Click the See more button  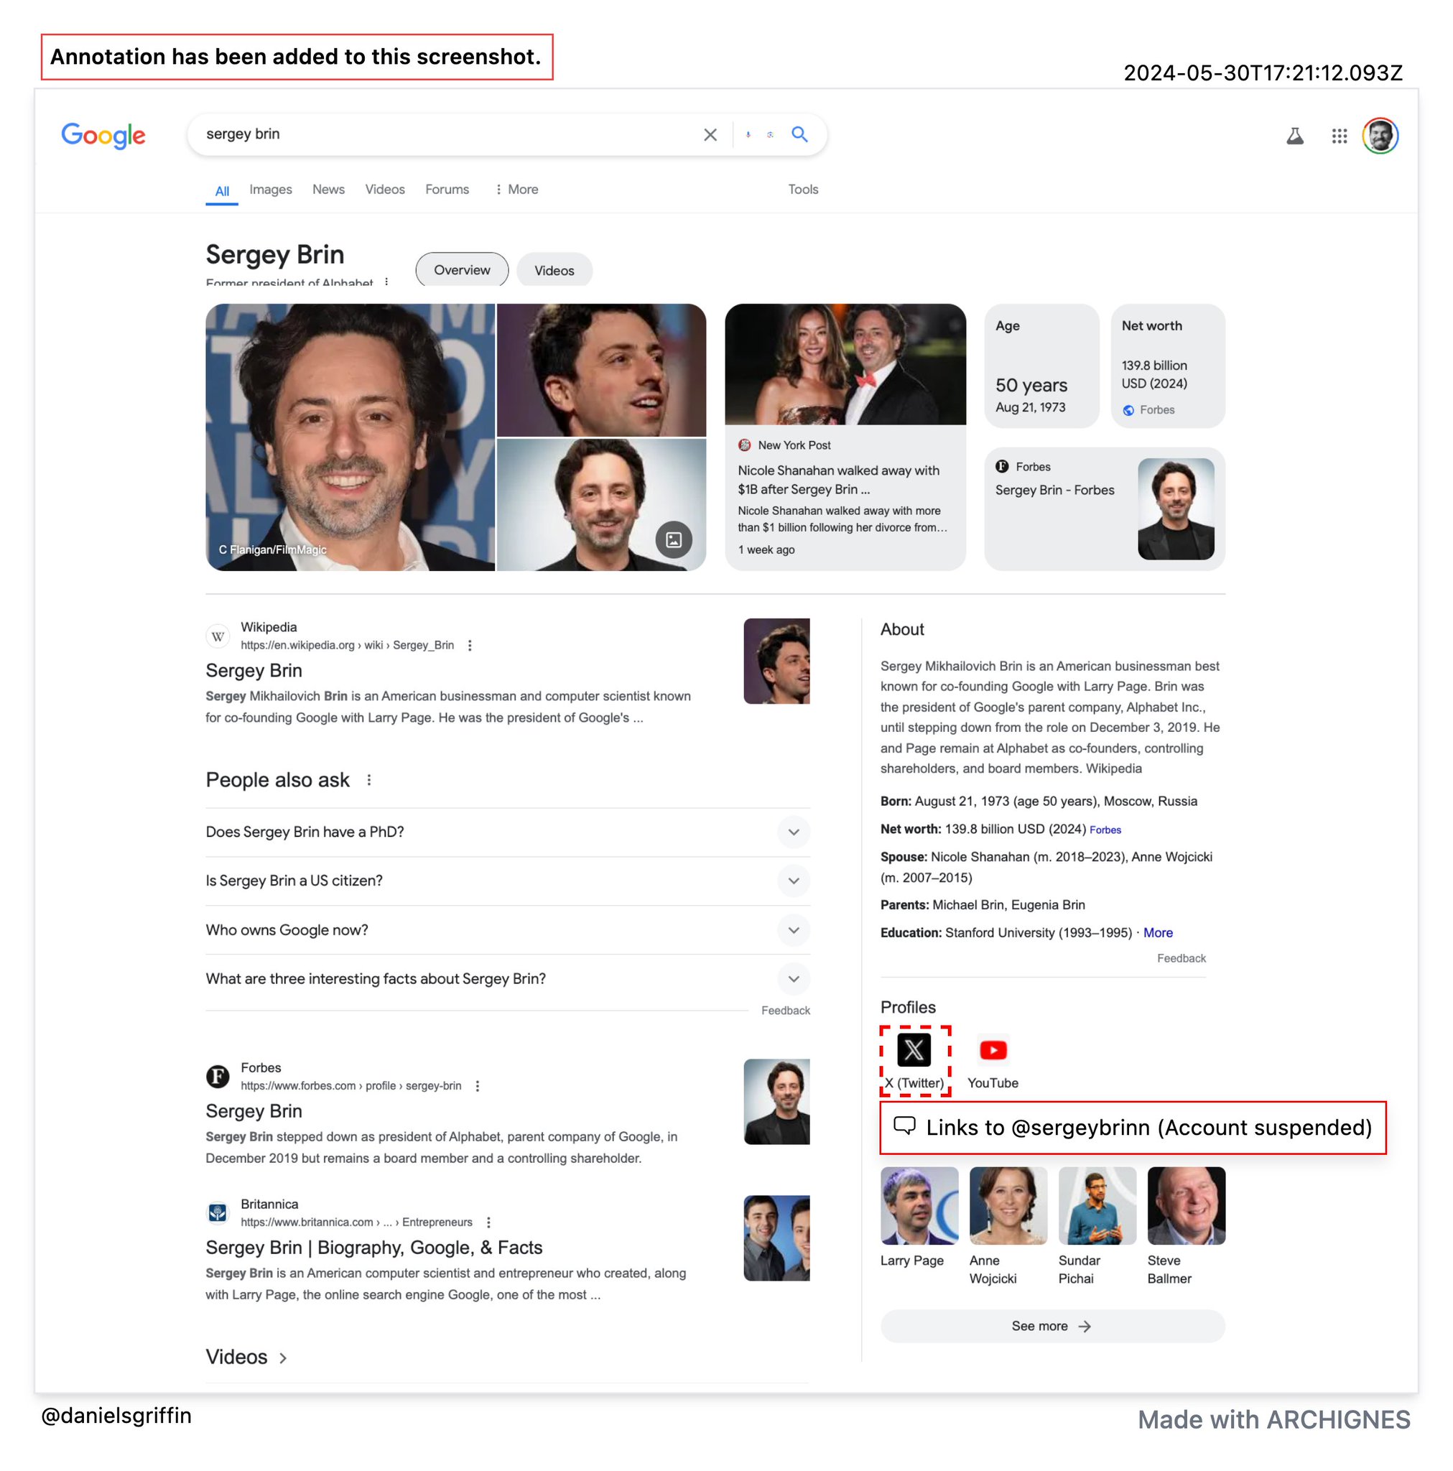[x=1052, y=1326]
